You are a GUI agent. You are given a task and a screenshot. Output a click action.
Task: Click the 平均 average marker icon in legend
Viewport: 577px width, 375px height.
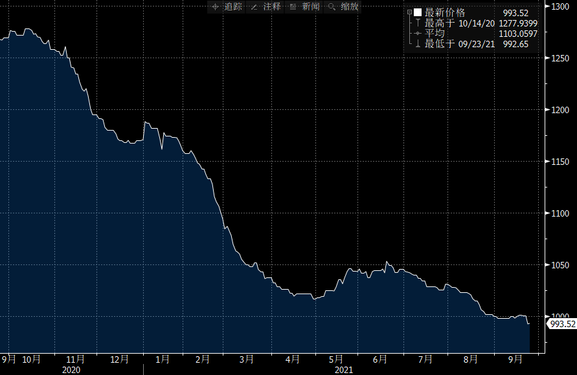pos(418,33)
